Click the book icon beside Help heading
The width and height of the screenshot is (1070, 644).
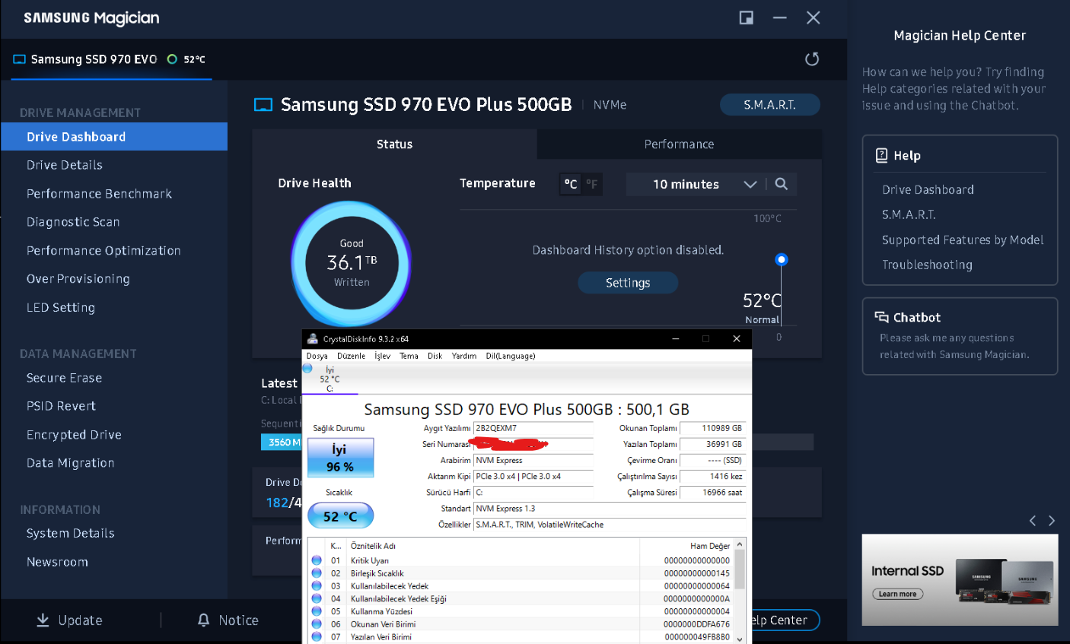881,155
